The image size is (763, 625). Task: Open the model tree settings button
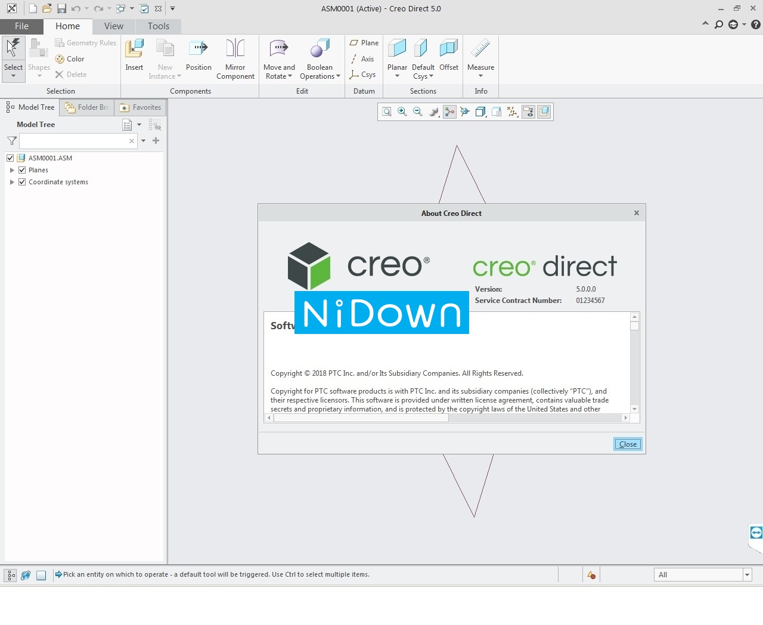pos(127,125)
